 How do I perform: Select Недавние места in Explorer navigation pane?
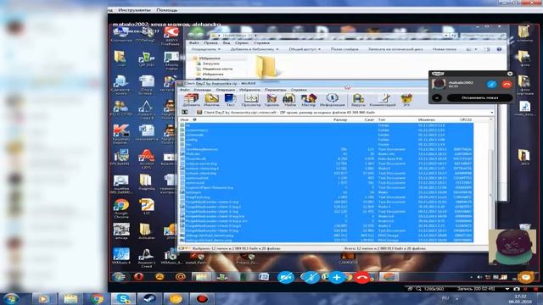[217, 69]
